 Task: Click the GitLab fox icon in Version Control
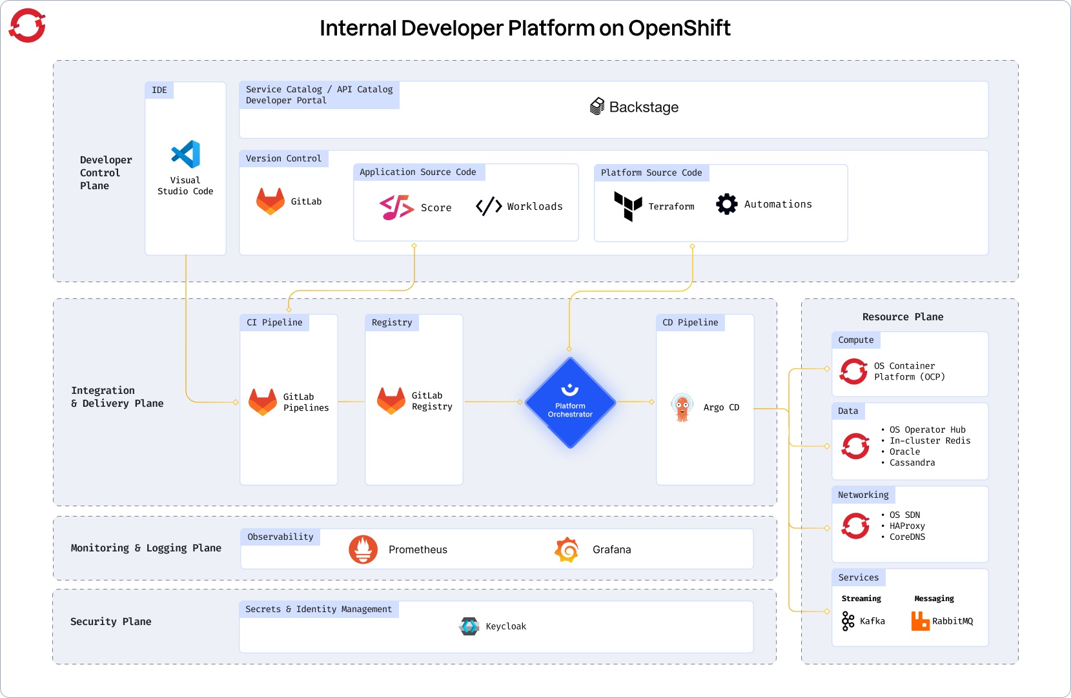coord(270,201)
